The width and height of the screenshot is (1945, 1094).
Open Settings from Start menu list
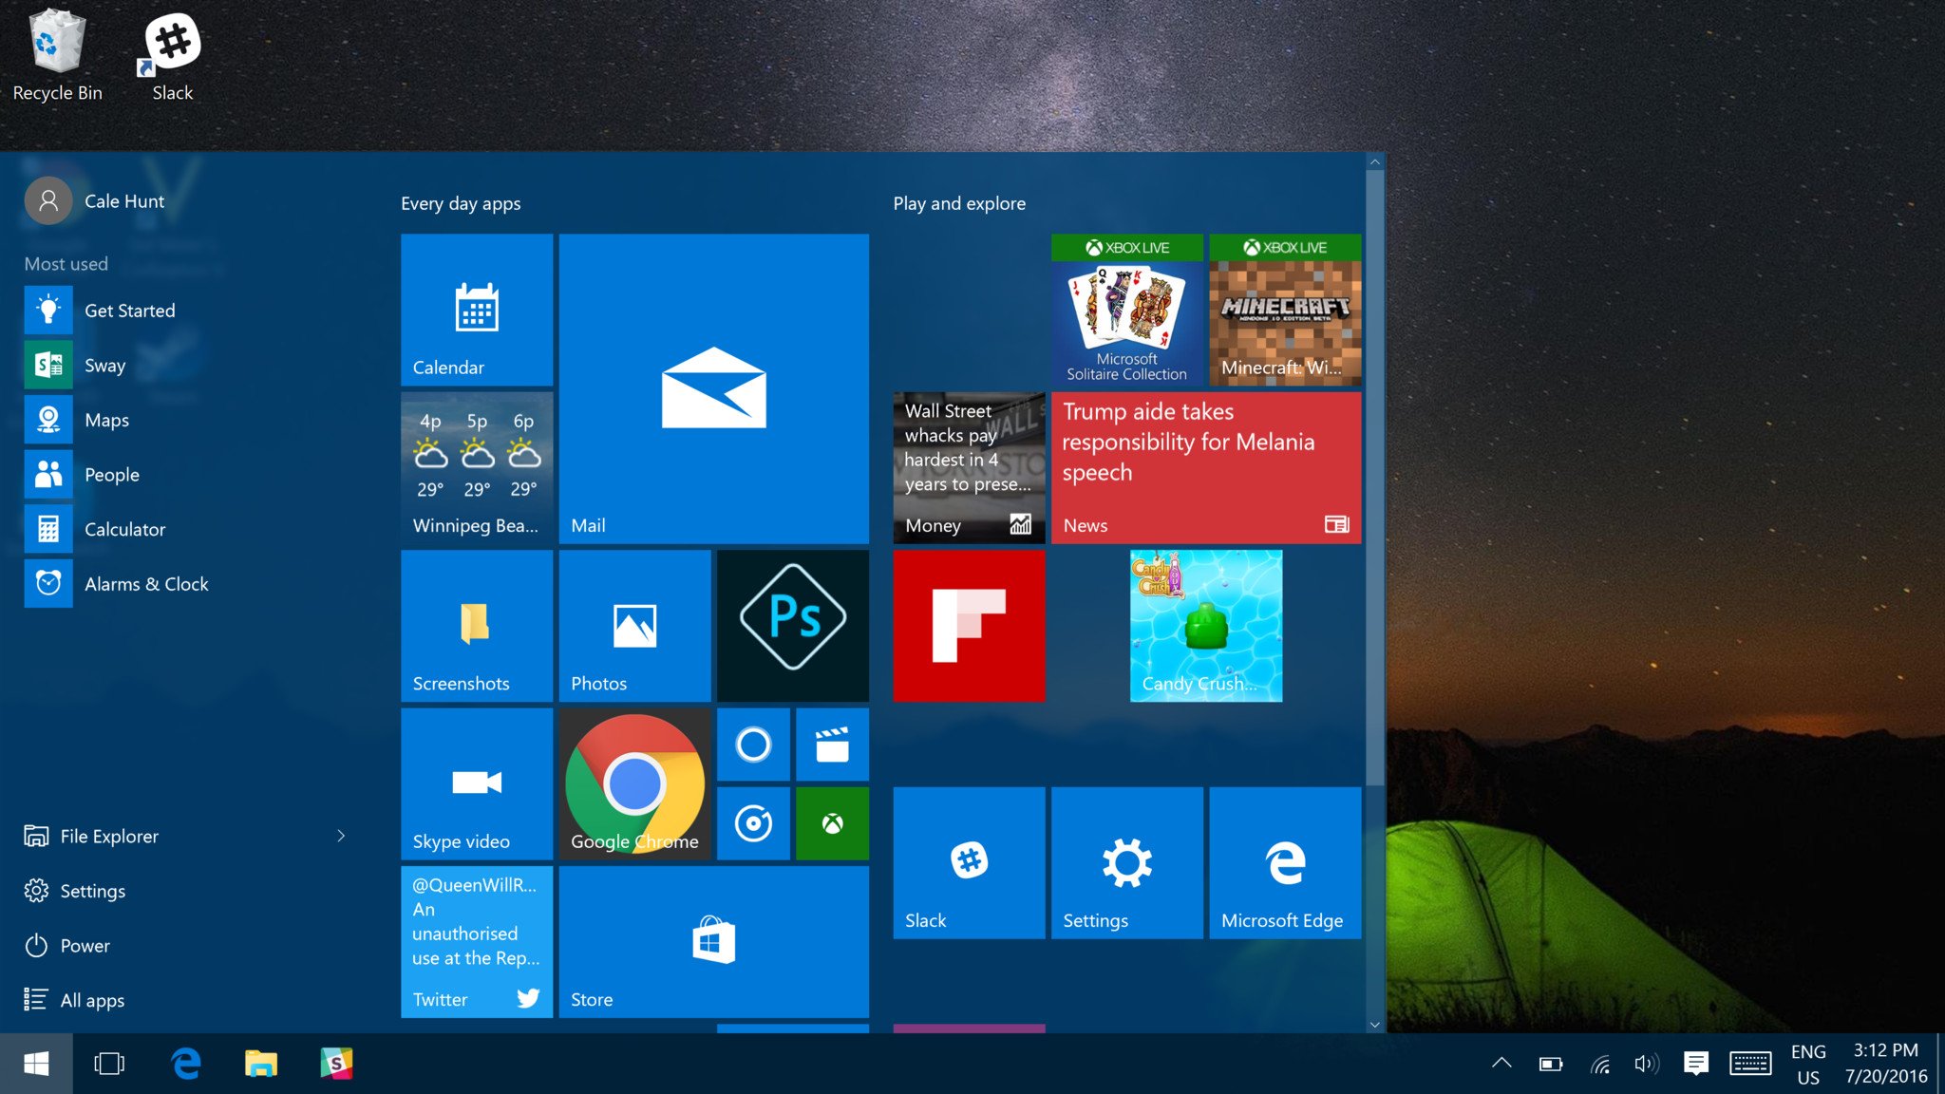[x=91, y=888]
